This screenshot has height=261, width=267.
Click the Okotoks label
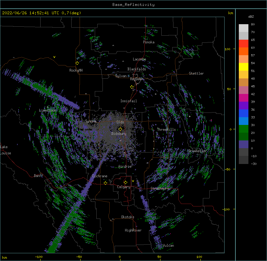tap(128, 217)
